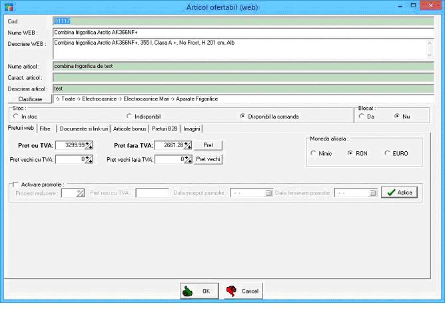The height and width of the screenshot is (315, 445).
Task: Click into the Nume WEB text field
Action: [x=240, y=32]
